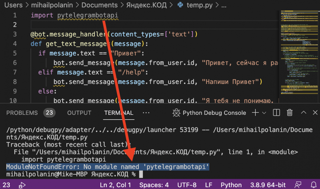Switch to the OUTPUT tab
Image resolution: width=320 pixels, height=189 pixels.
[x=79, y=113]
